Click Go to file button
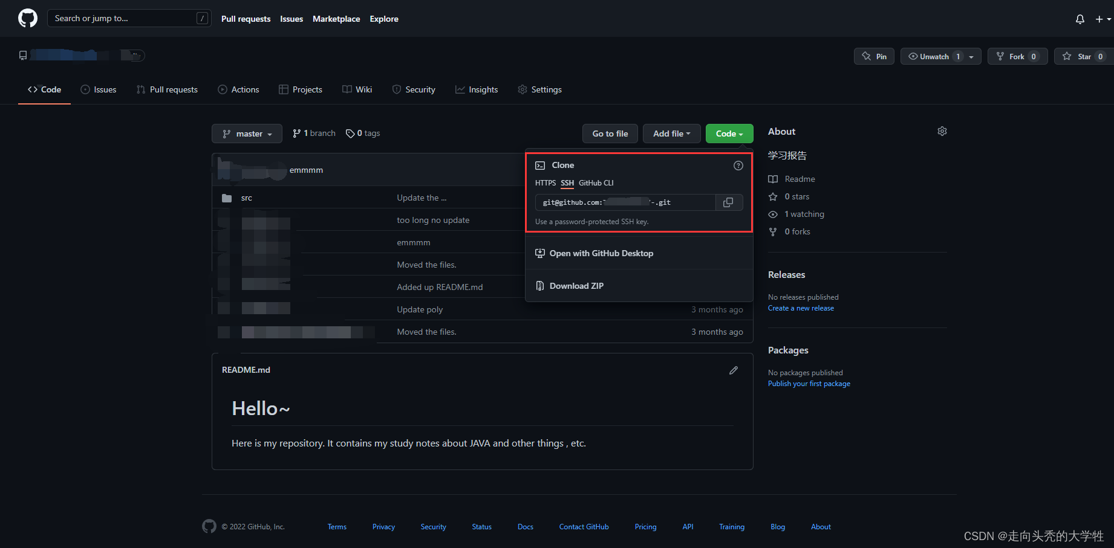Image resolution: width=1114 pixels, height=548 pixels. tap(610, 134)
